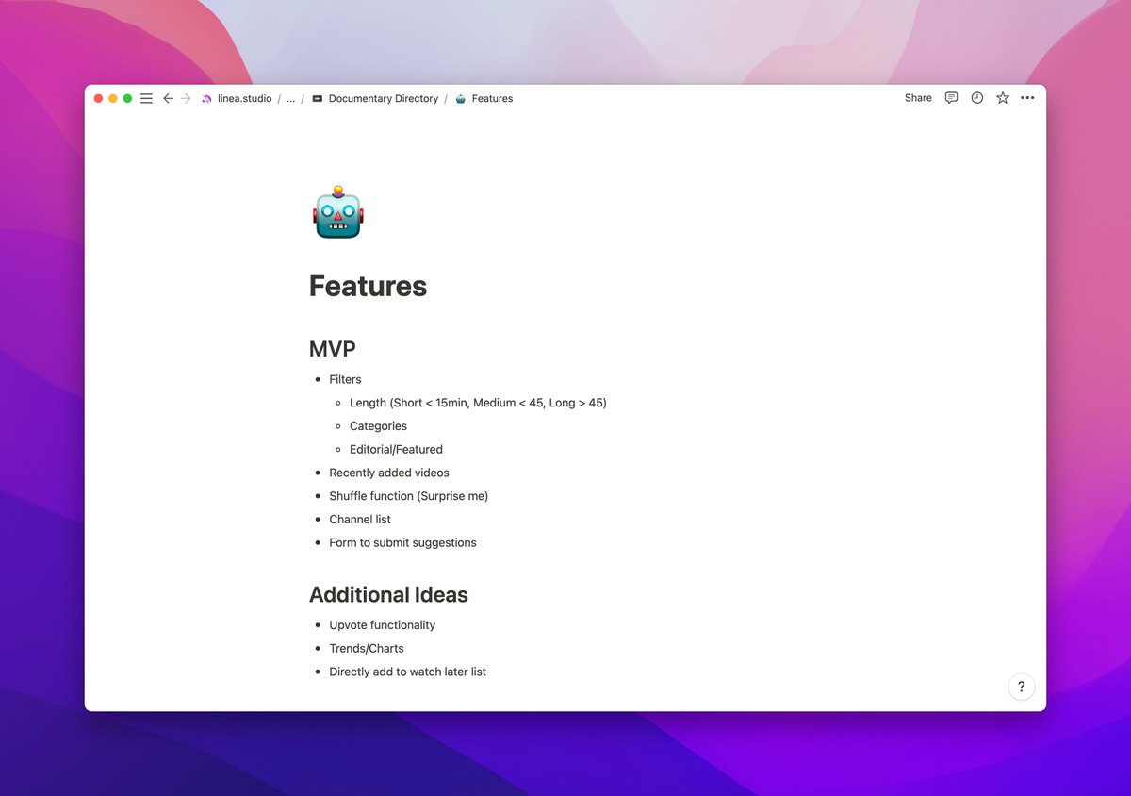Image resolution: width=1131 pixels, height=796 pixels.
Task: Click the MVP heading
Action: (x=333, y=349)
